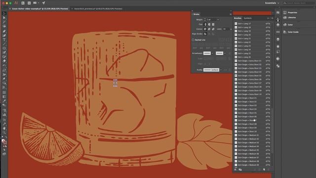The width and height of the screenshot is (316, 178).
Task: Select the 'Long 17' brush row
Action: [x=253, y=24]
